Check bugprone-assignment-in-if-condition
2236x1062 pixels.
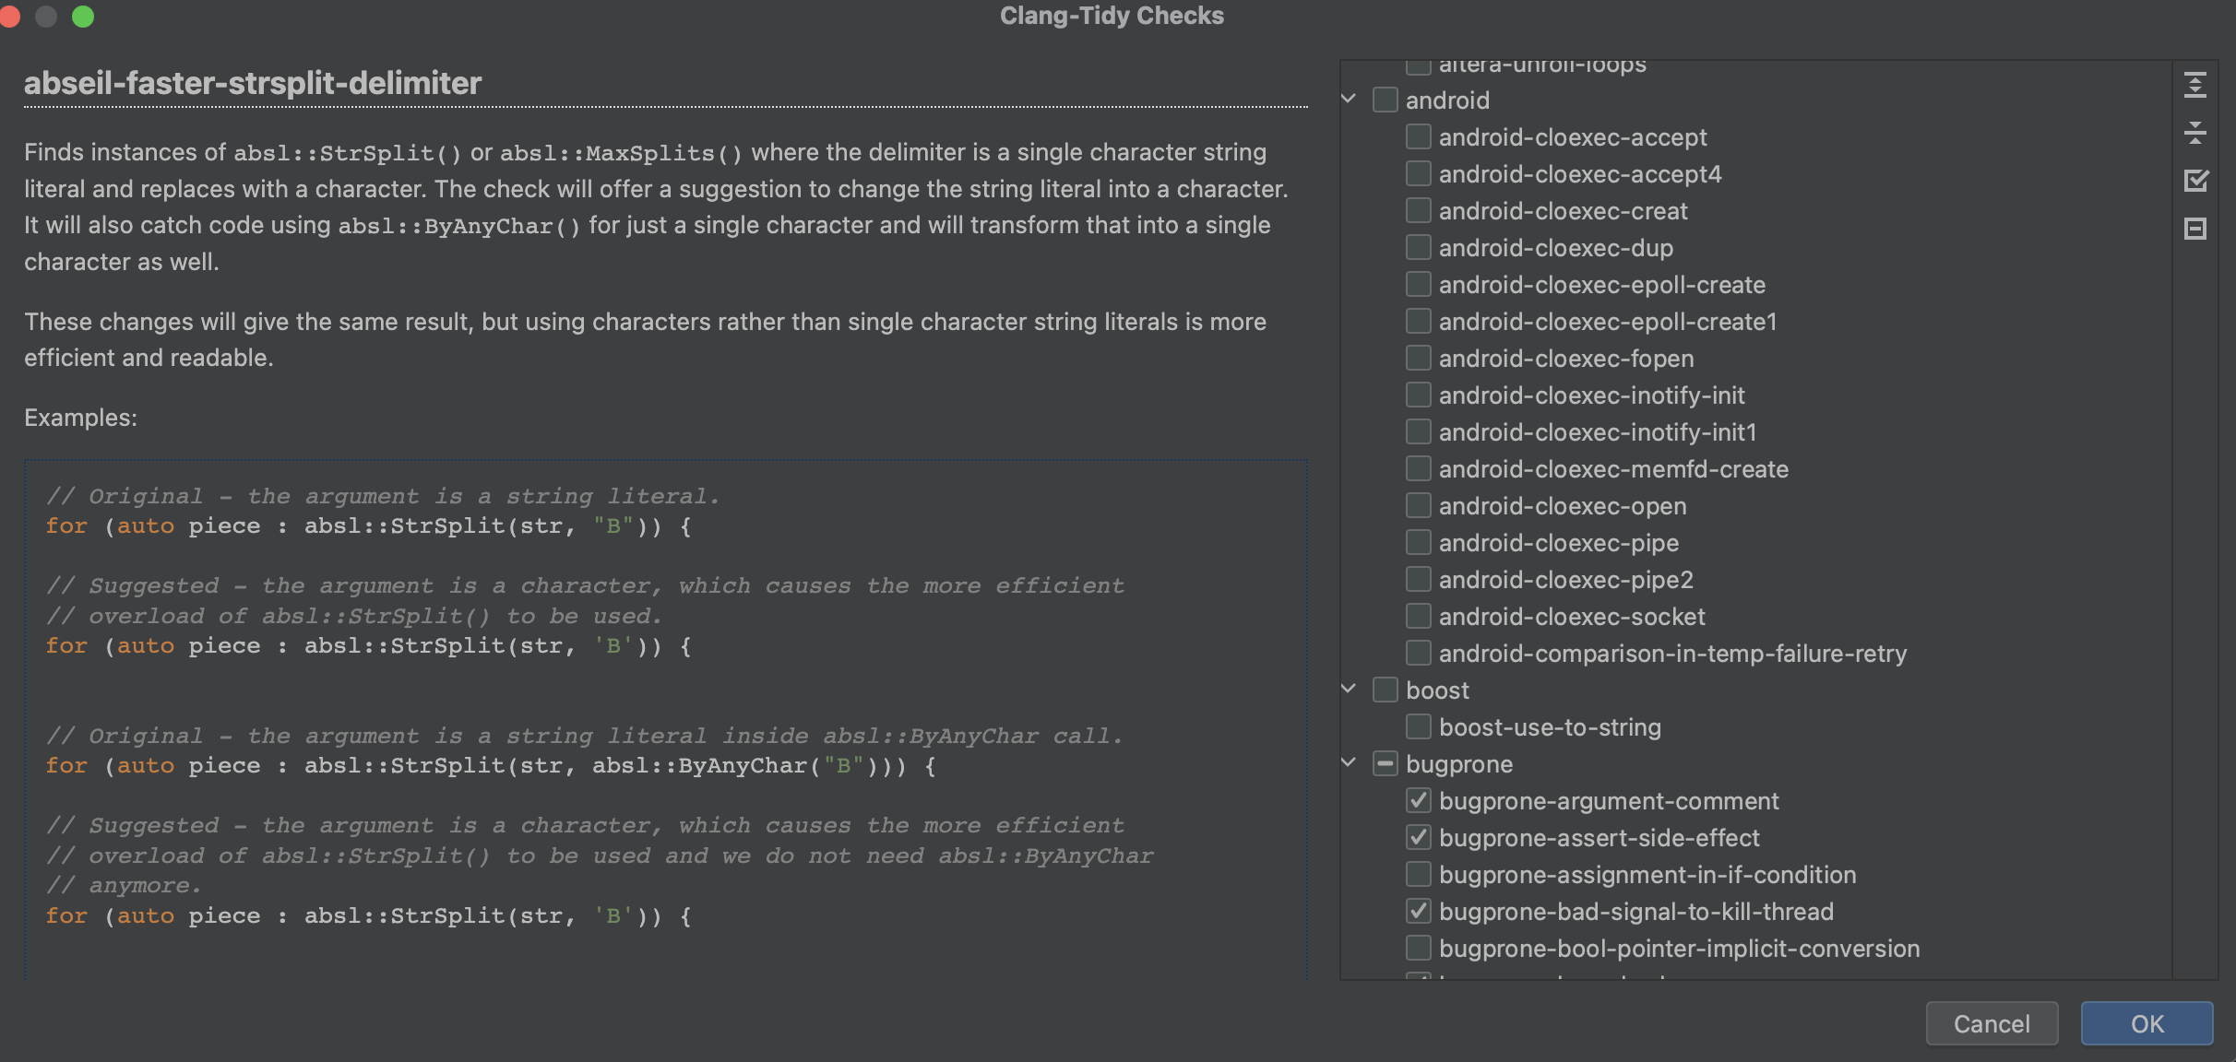click(1419, 874)
